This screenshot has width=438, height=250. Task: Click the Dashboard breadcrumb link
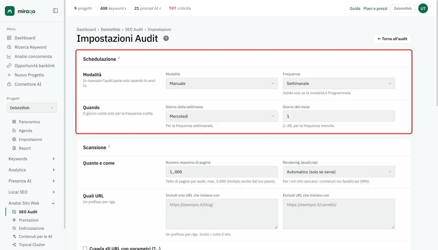(x=86, y=29)
